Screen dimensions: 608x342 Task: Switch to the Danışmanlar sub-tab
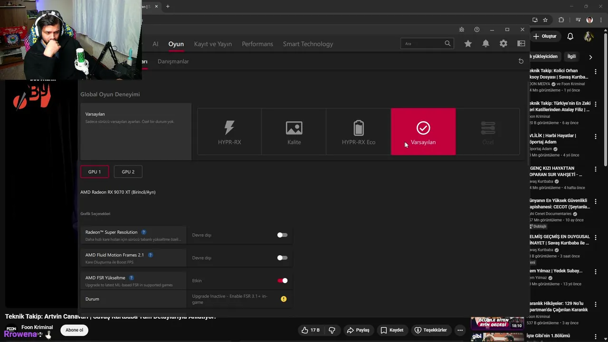(x=173, y=61)
